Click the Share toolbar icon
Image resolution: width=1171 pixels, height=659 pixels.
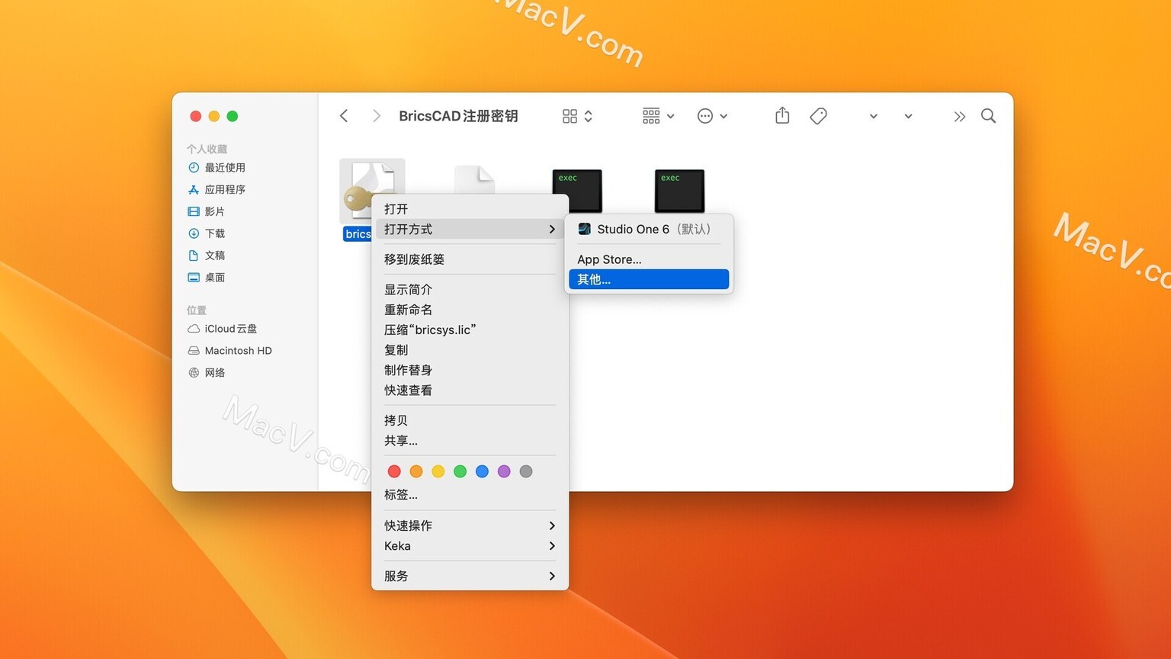782,115
